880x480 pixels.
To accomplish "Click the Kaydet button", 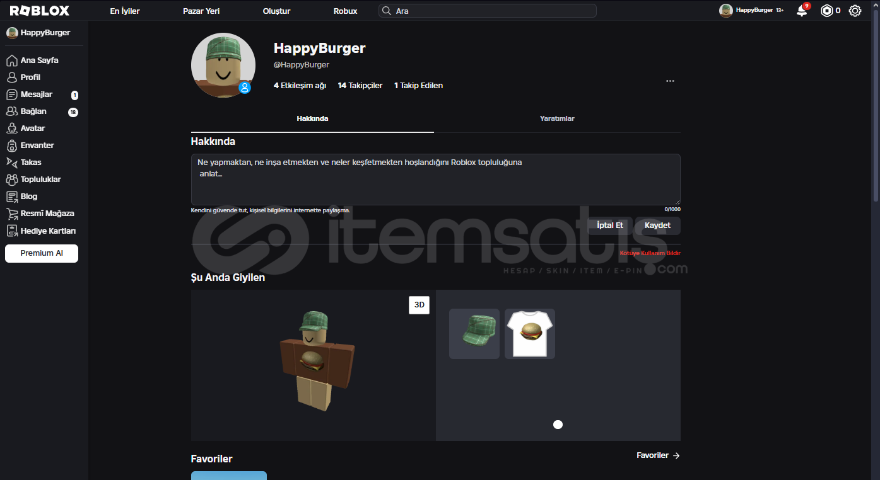I will pos(657,226).
